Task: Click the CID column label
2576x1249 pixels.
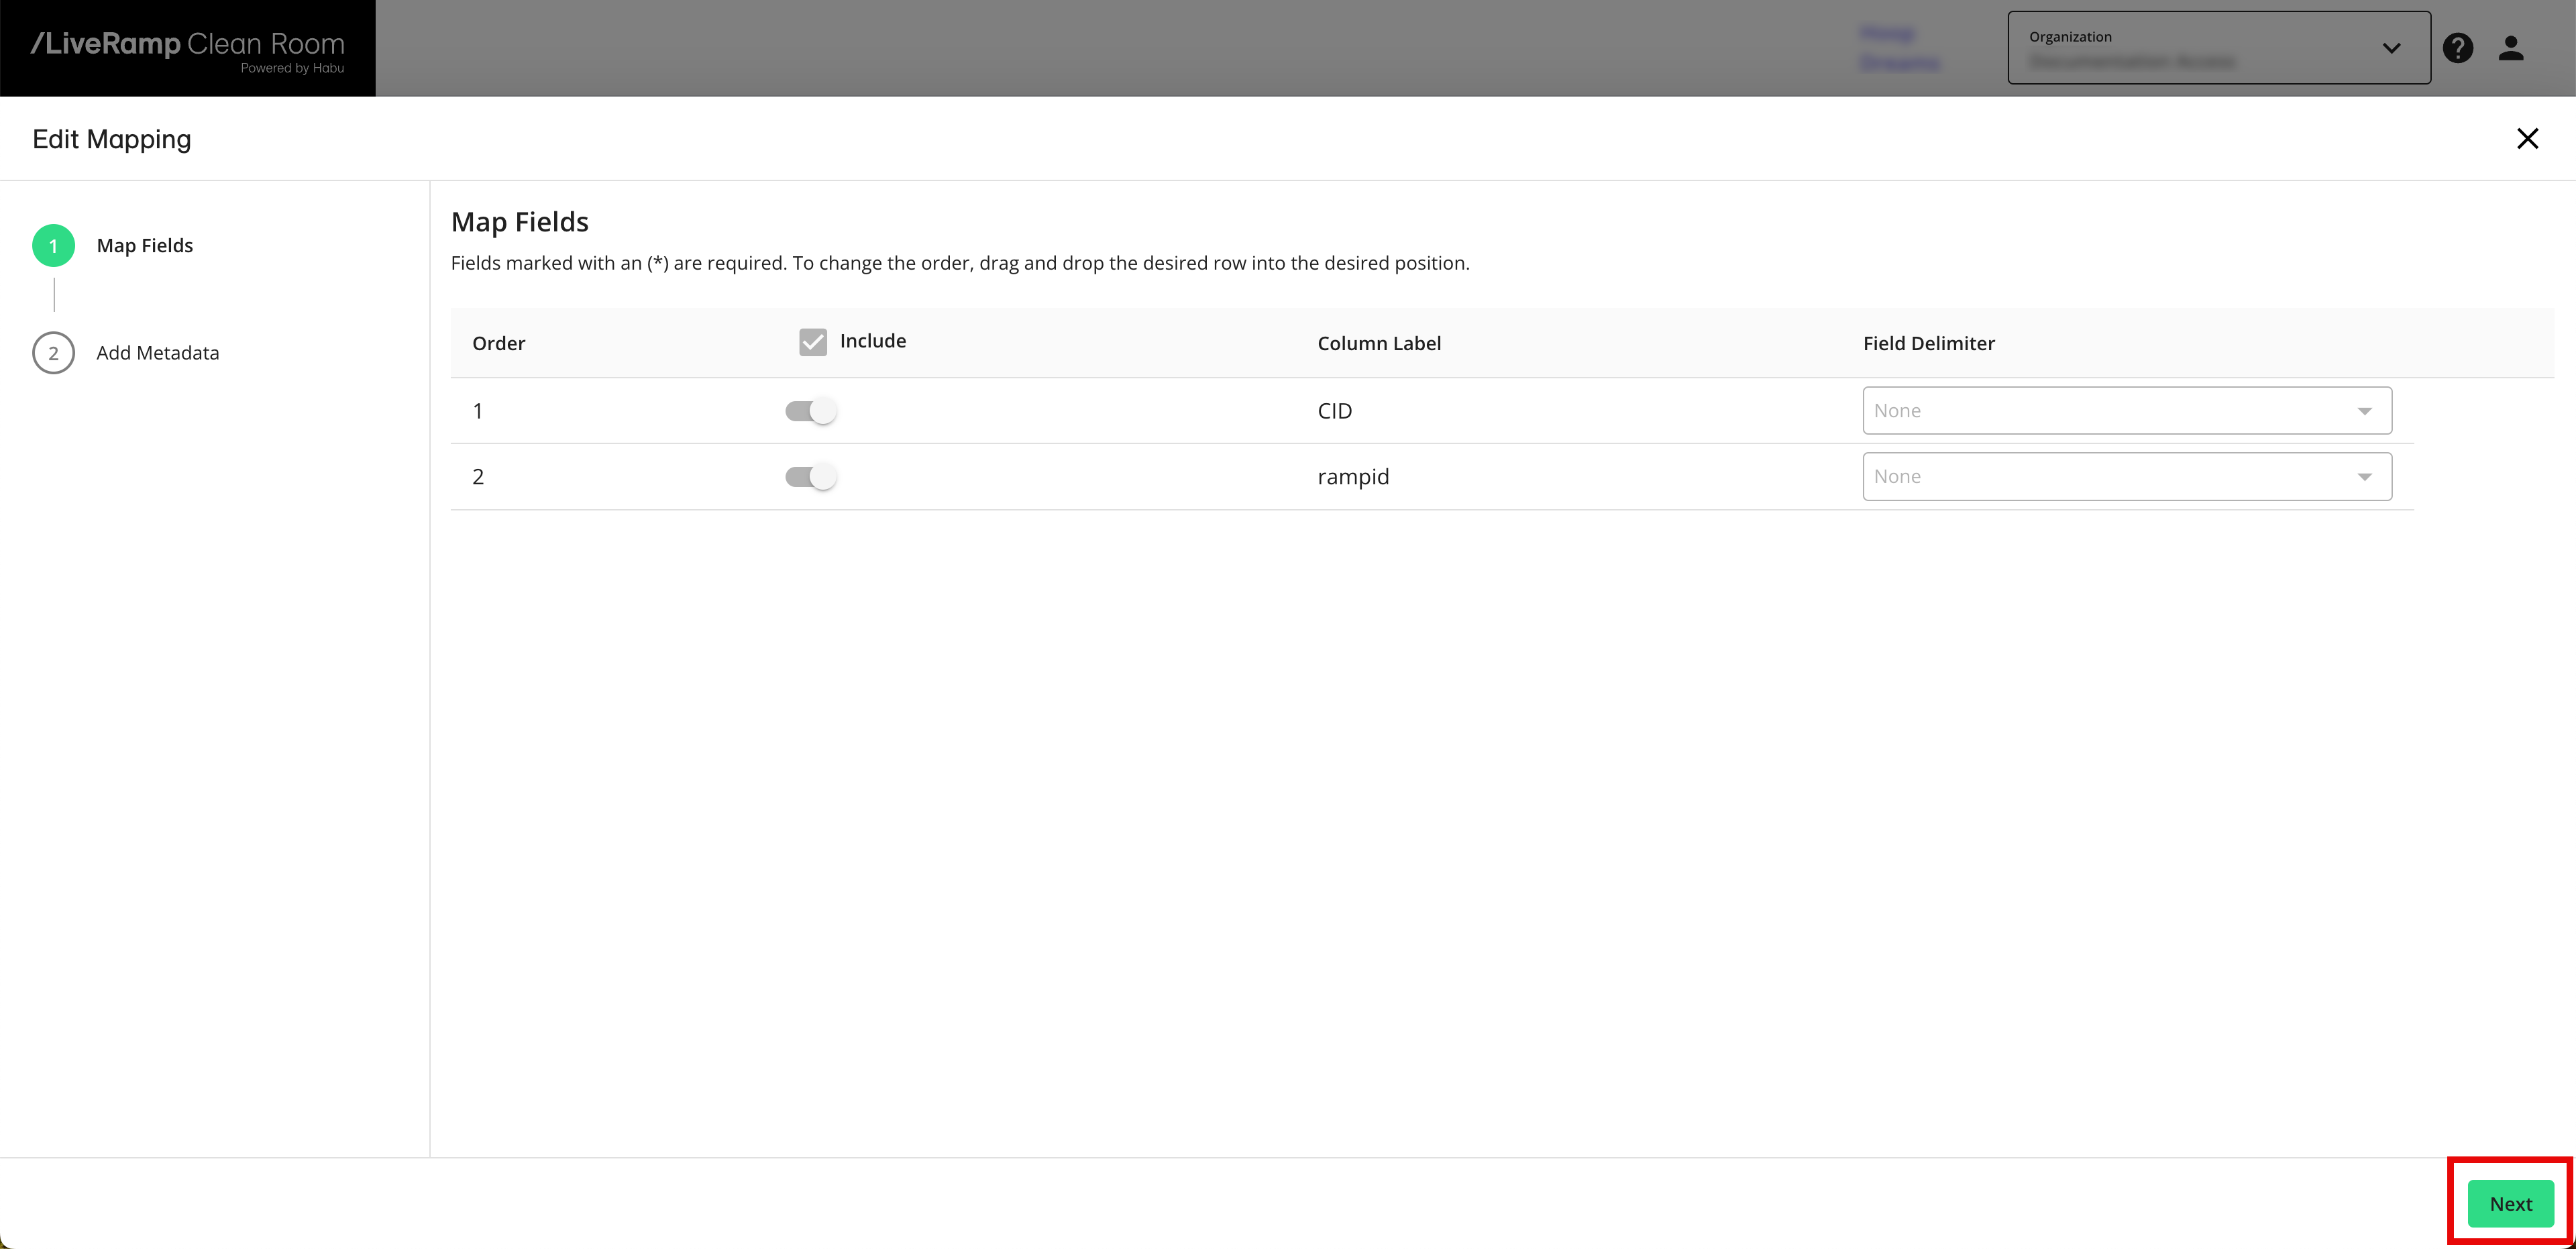Action: [x=1334, y=411]
